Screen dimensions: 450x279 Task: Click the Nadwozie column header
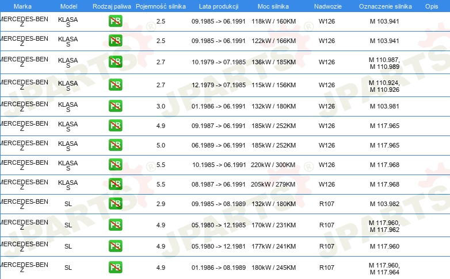[x=328, y=6]
